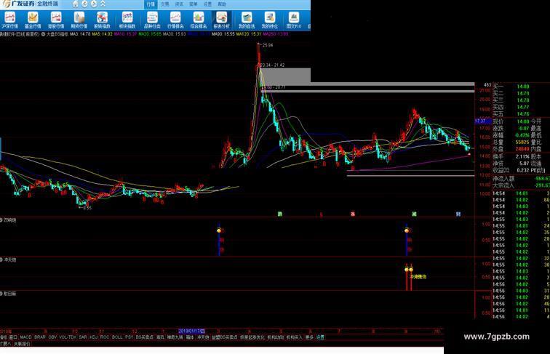This screenshot has height=354, width=550.
Task: Switch to the ROC indicator tab
Action: pos(105,337)
